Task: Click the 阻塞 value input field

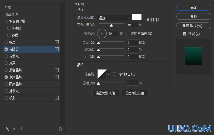Action: pyautogui.click(x=132, y=49)
